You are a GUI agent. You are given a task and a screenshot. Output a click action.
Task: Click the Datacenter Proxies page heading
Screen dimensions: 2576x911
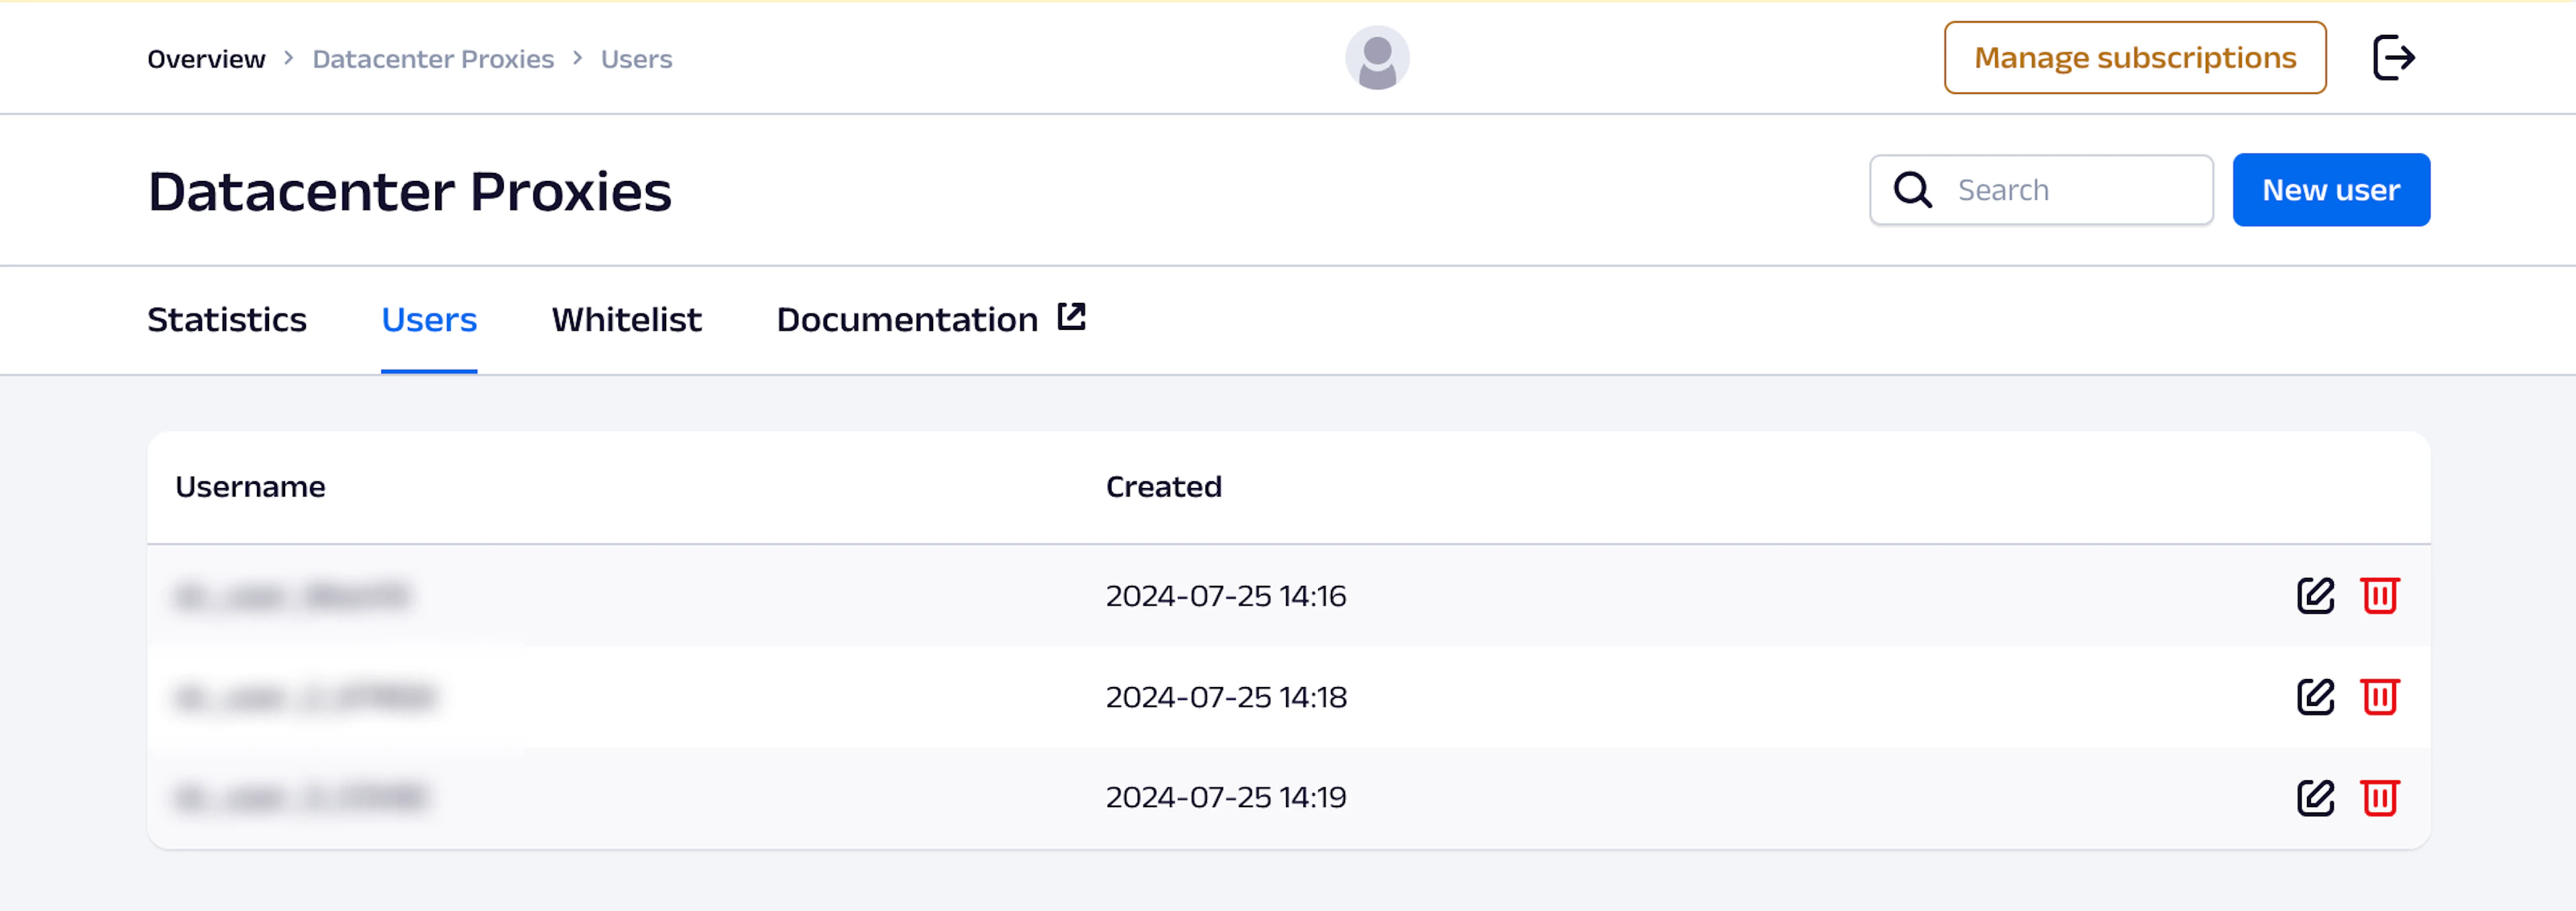[410, 192]
